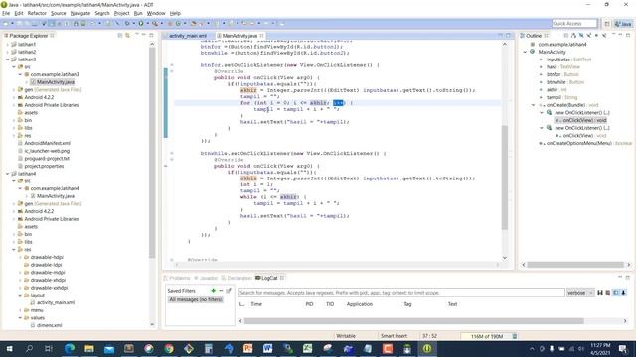Click the Run (green play) toolbar icon
The image size is (636, 357).
pos(141,24)
